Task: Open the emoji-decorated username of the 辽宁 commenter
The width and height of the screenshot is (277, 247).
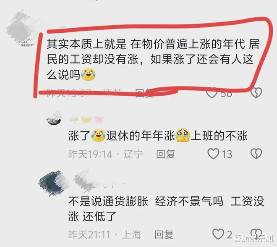Action: [x=87, y=119]
